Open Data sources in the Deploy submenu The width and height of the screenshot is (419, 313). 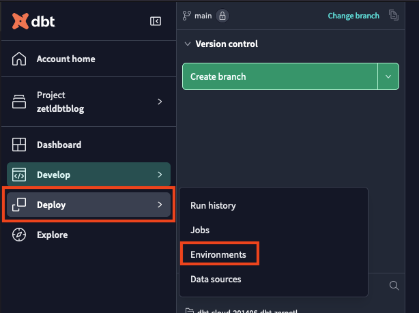[216, 279]
